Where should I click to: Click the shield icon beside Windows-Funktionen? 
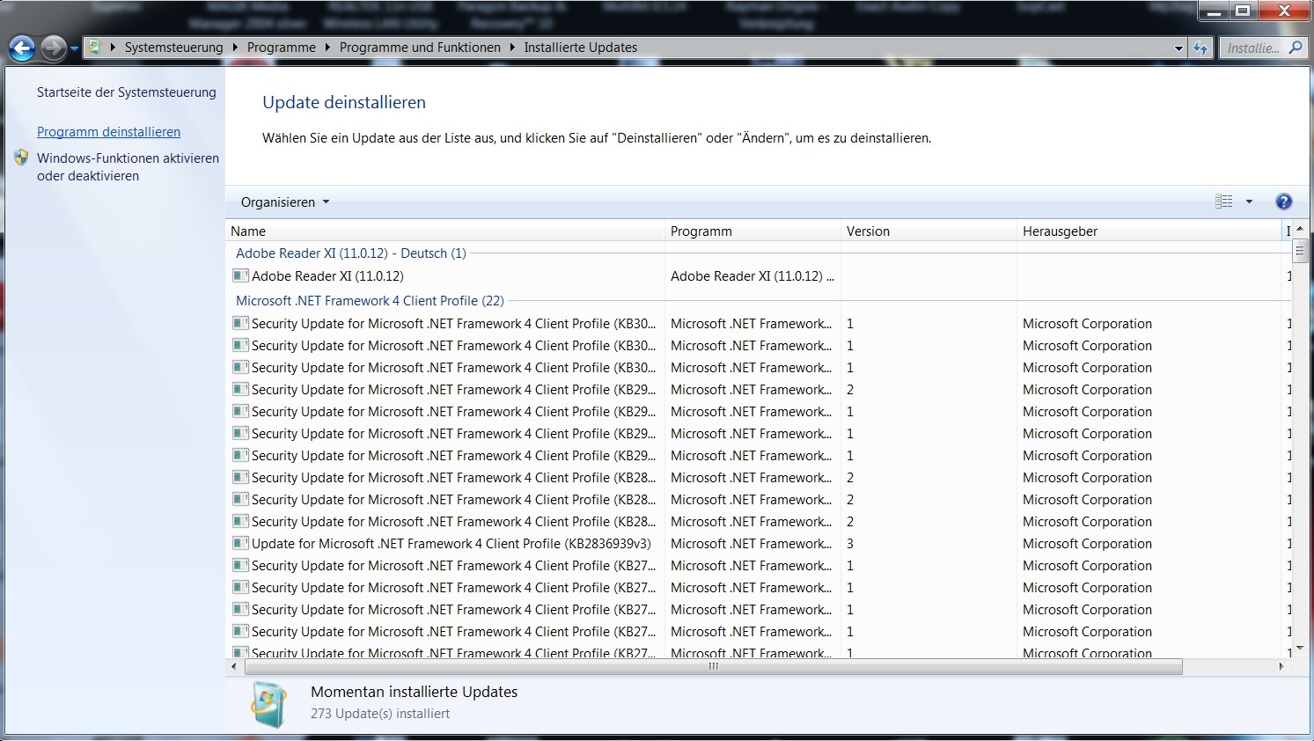[21, 158]
